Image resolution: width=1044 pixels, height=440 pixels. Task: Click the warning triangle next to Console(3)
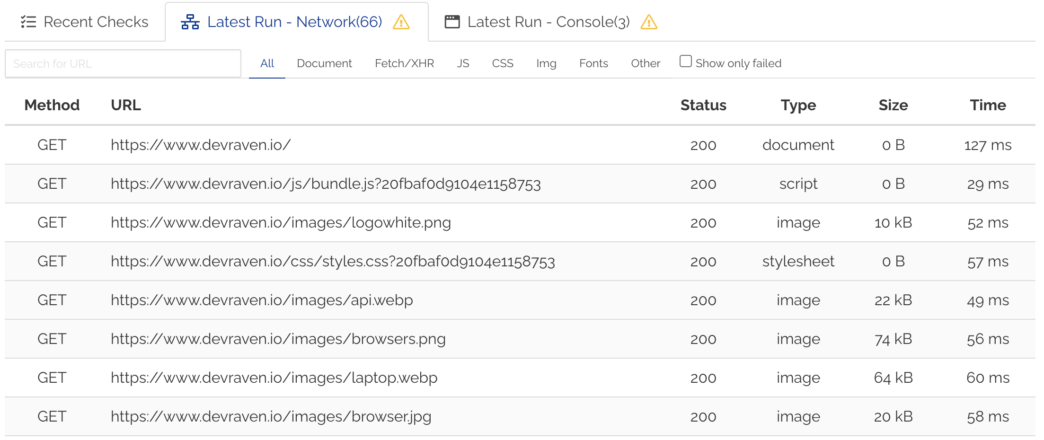(649, 22)
